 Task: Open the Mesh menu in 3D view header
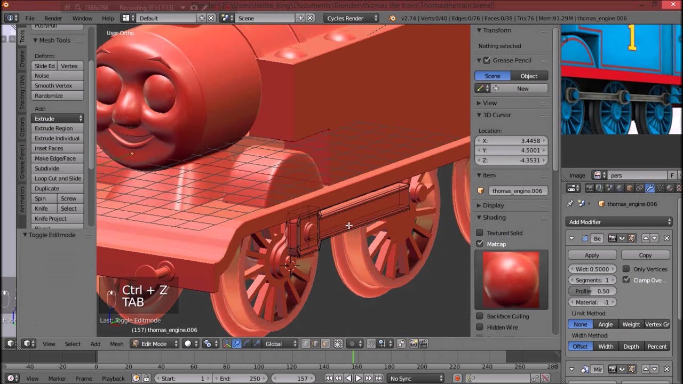(116, 344)
